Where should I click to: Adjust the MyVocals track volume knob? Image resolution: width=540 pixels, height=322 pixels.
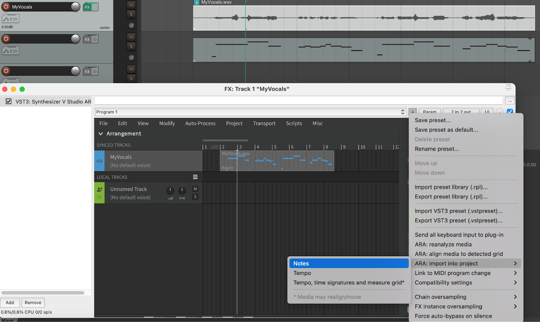pyautogui.click(x=76, y=7)
